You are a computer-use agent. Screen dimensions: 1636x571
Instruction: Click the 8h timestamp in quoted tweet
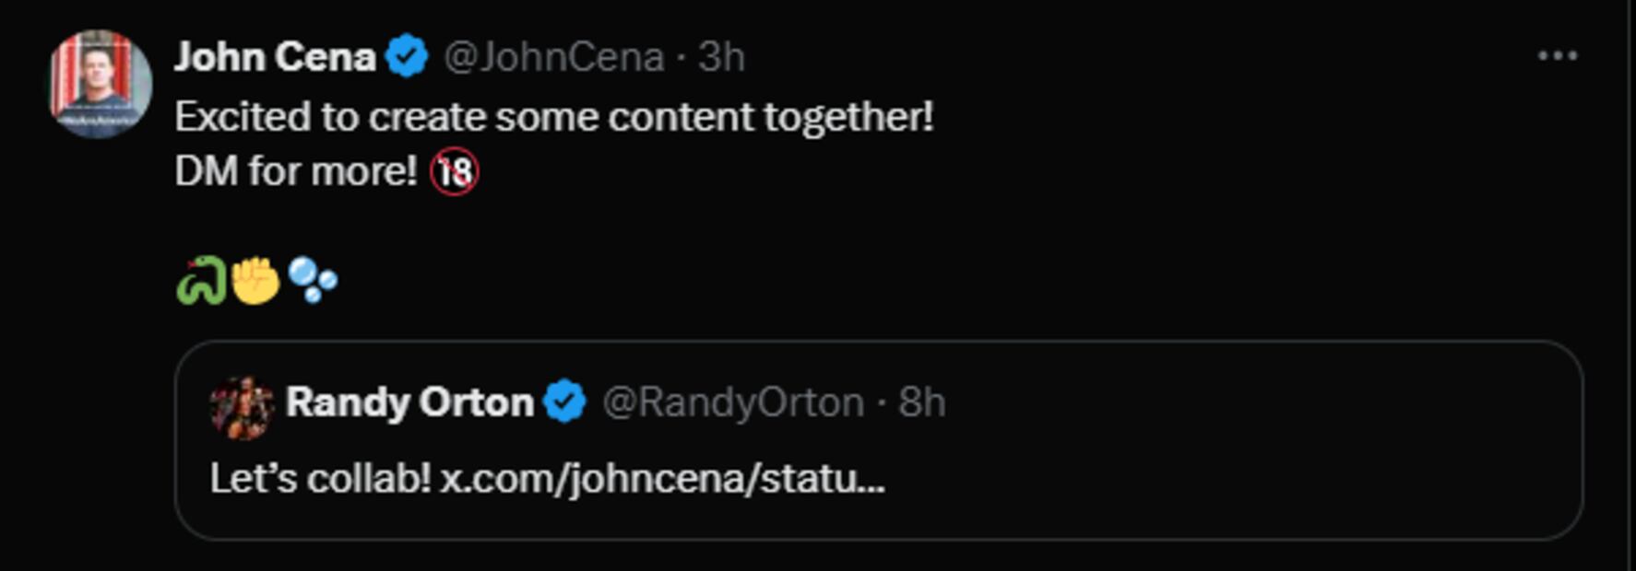pyautogui.click(x=922, y=402)
